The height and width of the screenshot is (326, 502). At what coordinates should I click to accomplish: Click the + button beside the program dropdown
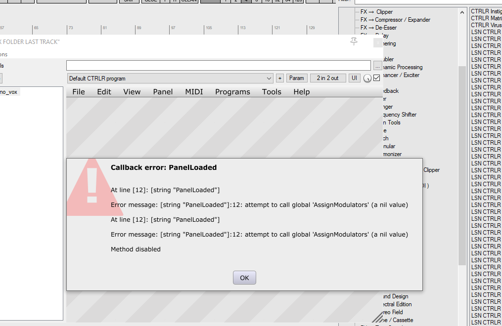coord(279,78)
